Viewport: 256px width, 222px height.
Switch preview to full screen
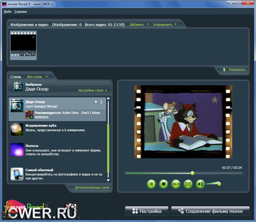tap(188, 184)
